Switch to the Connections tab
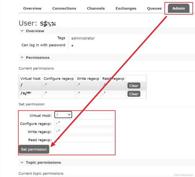This screenshot has height=177, width=195. click(x=64, y=8)
